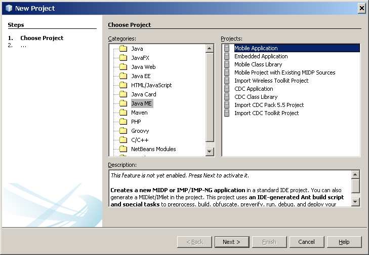This screenshot has height=255, width=369.
Task: Select the highlighted Java ME category label
Action: (x=142, y=103)
